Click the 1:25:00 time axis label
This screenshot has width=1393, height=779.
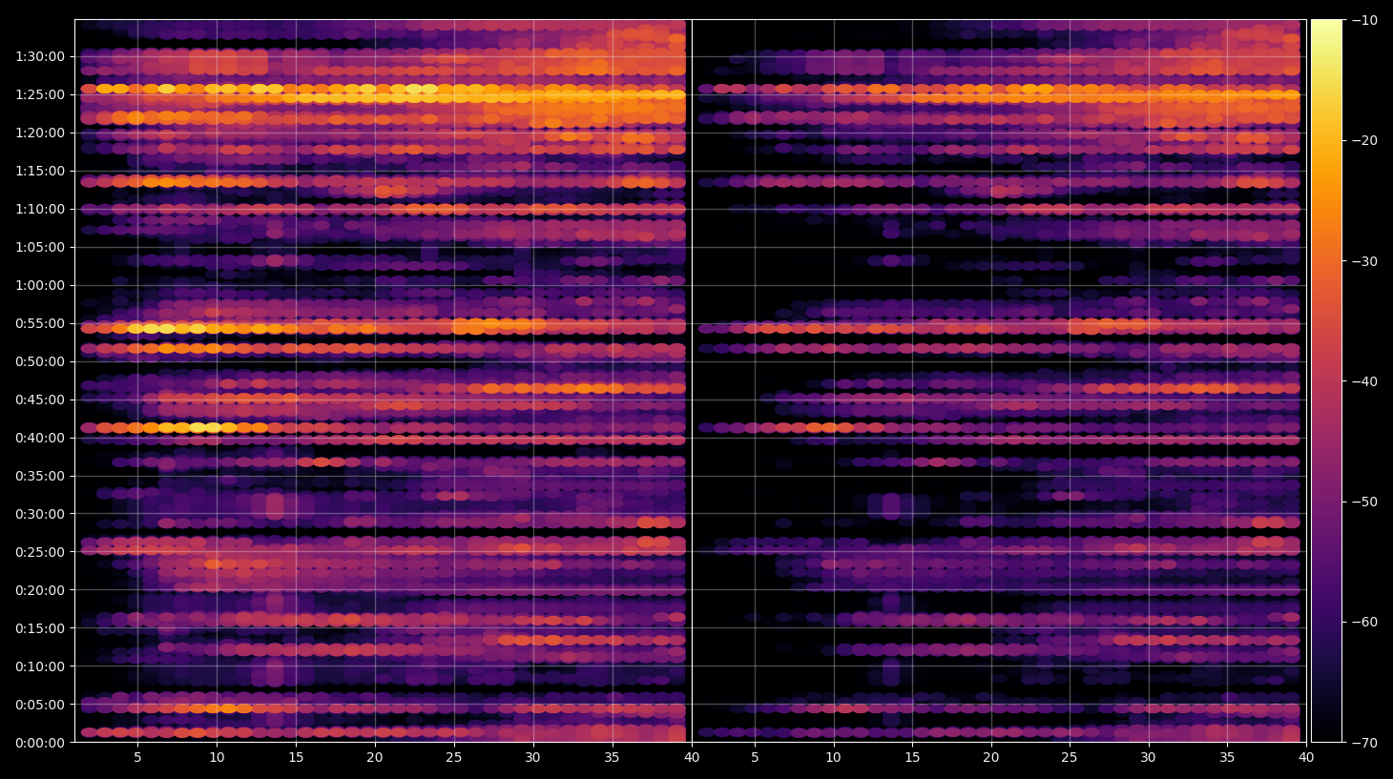pyautogui.click(x=40, y=94)
